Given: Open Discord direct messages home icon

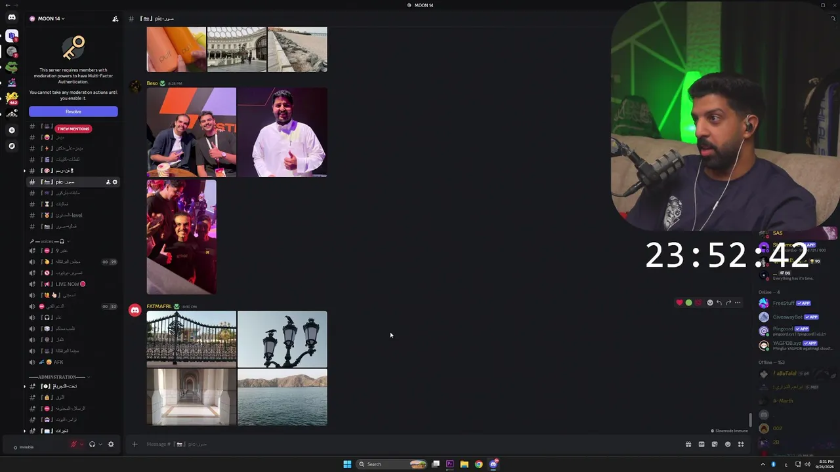Looking at the screenshot, I should (x=12, y=18).
